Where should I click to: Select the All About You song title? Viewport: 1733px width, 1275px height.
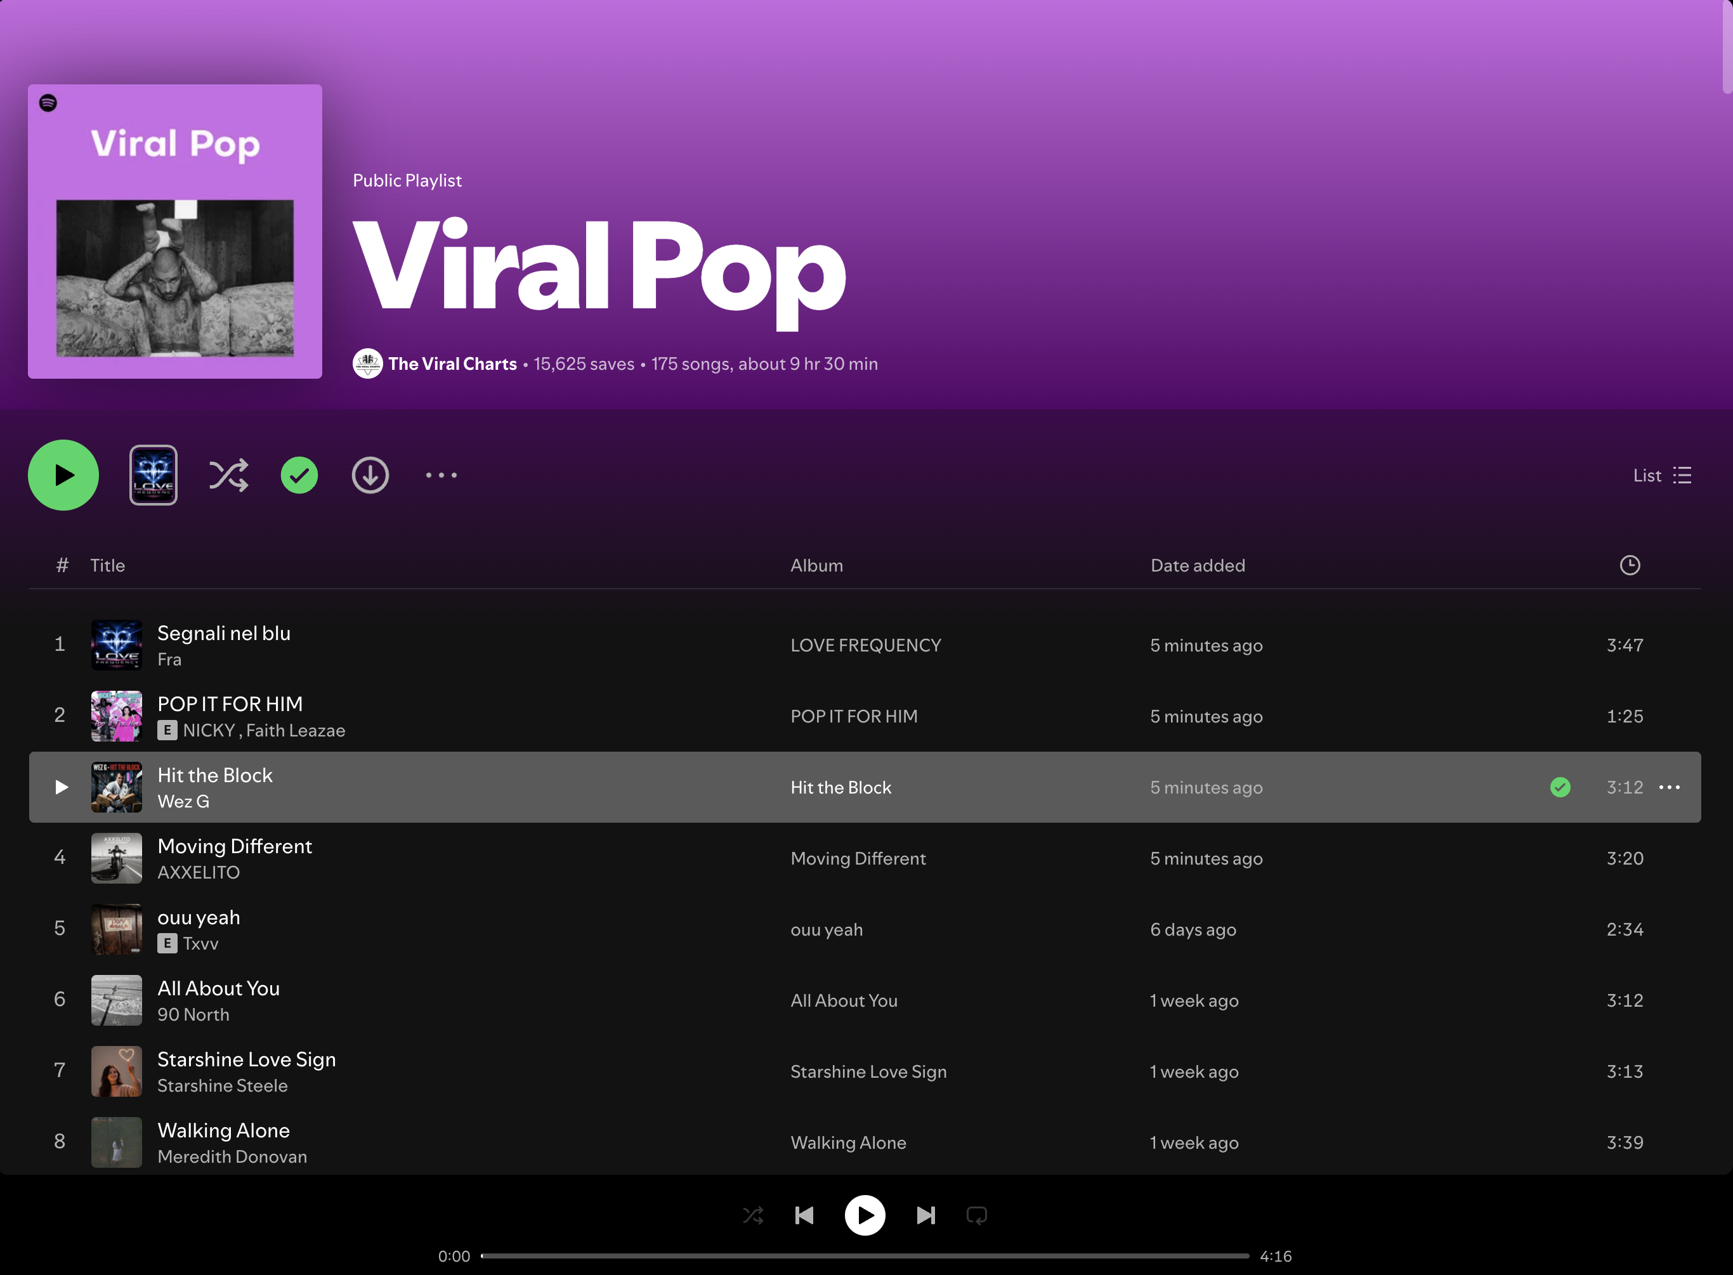[x=218, y=988]
